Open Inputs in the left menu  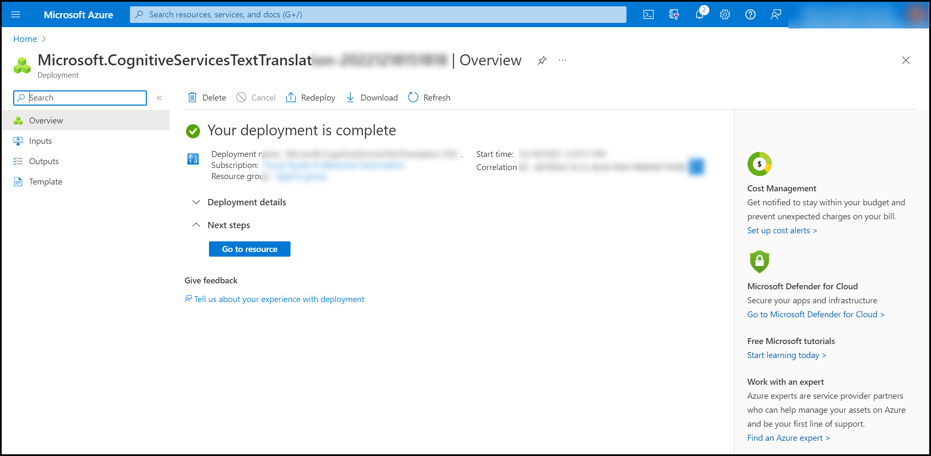tap(85, 141)
